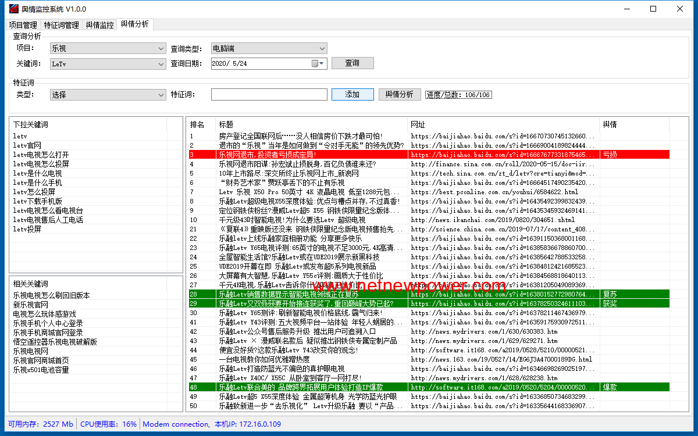Click the application logo icon in title bar

point(13,9)
